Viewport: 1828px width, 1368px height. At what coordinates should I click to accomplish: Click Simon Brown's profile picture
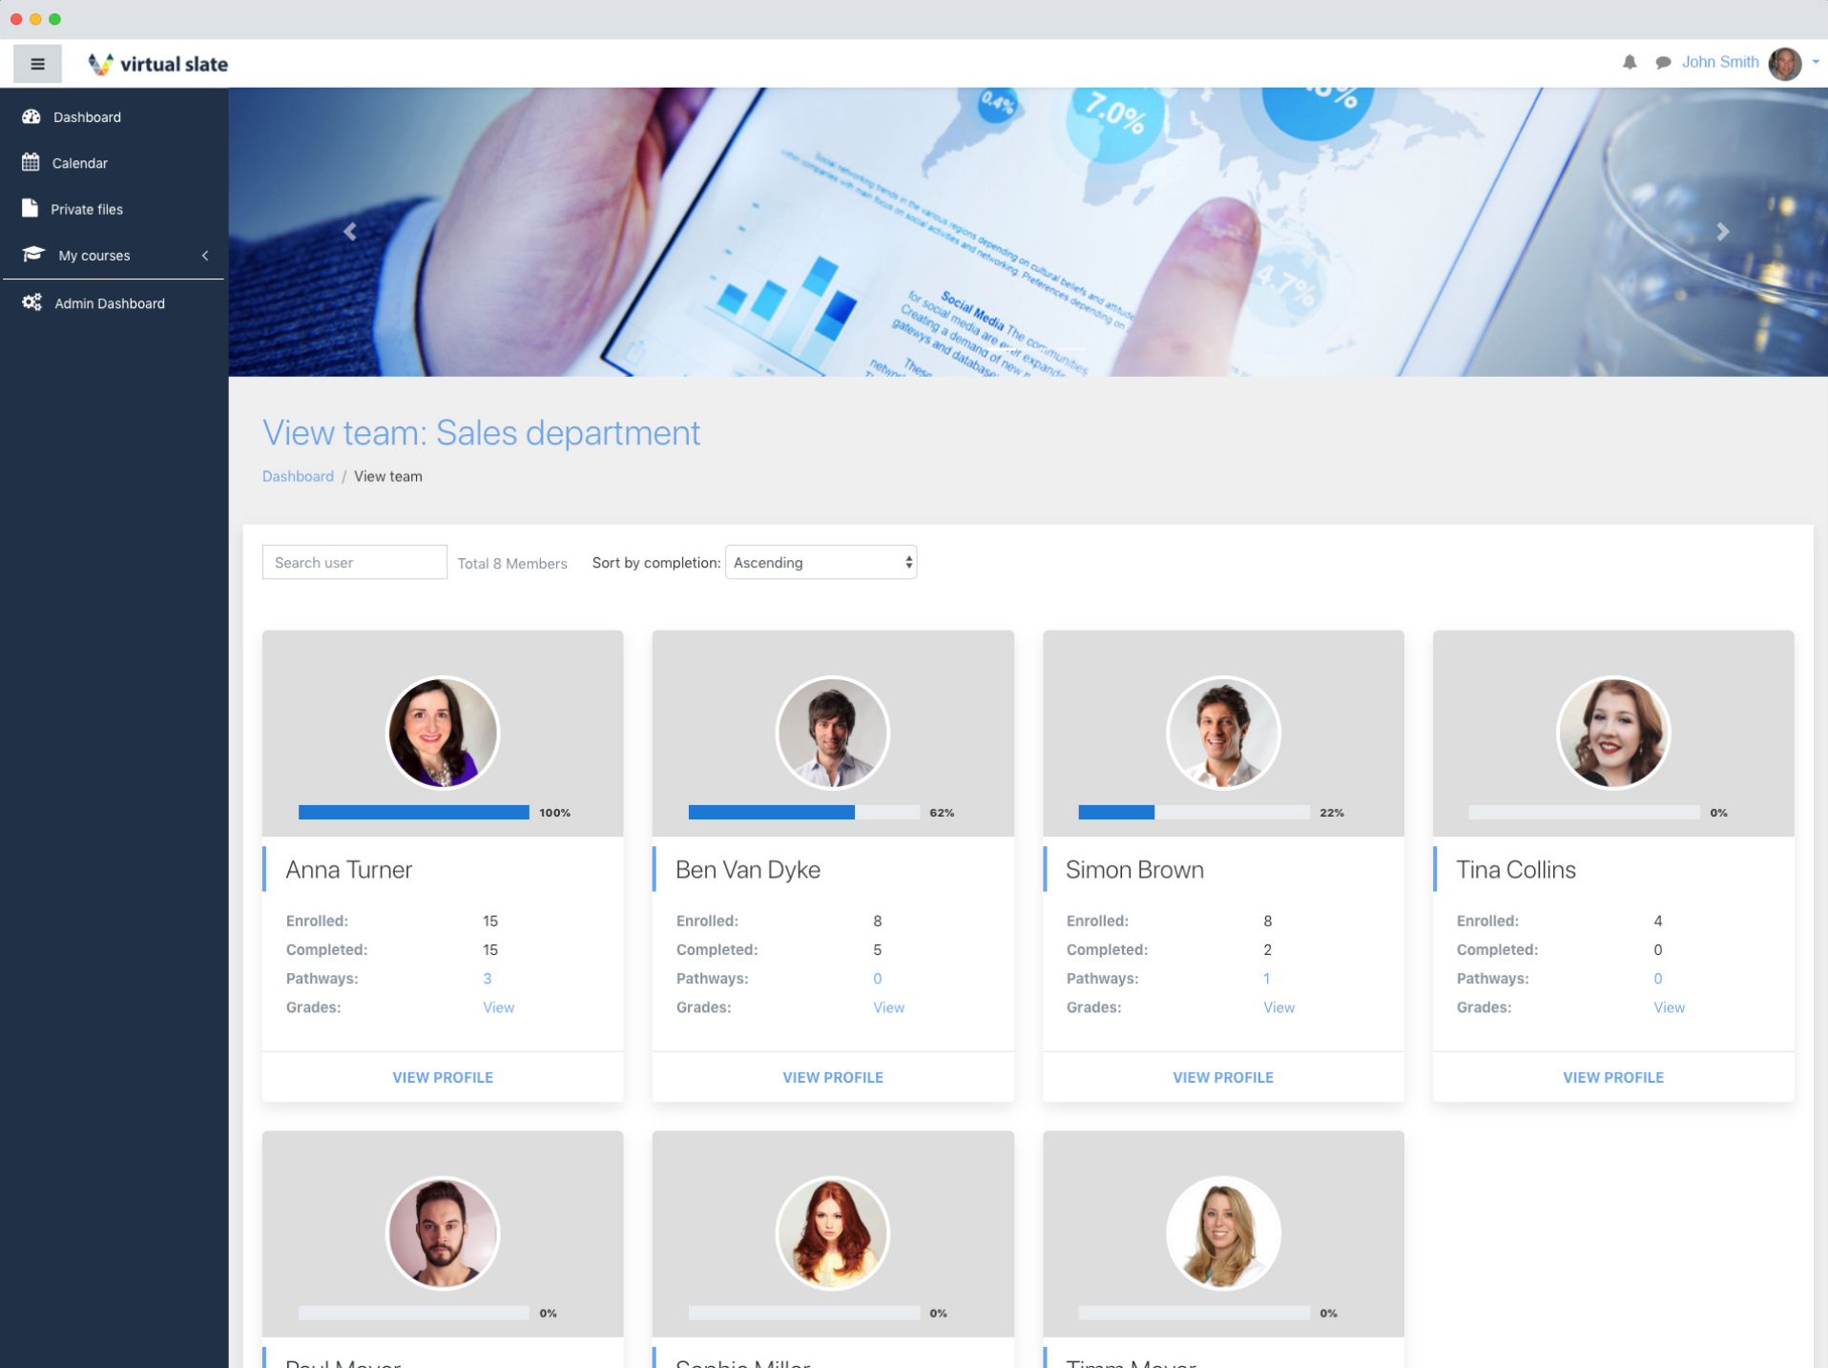1222,733
